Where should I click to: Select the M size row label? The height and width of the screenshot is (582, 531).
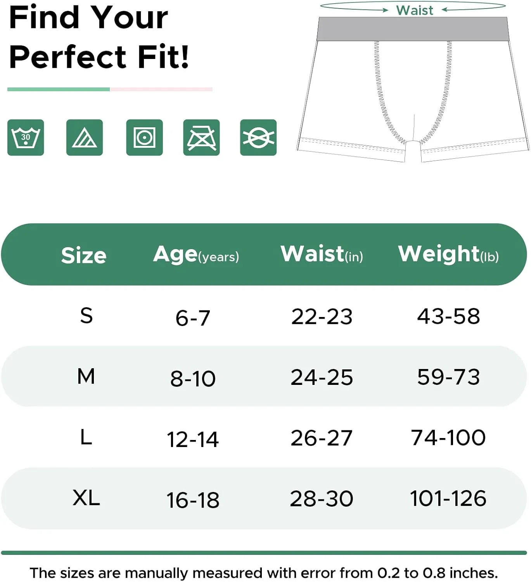(x=86, y=376)
